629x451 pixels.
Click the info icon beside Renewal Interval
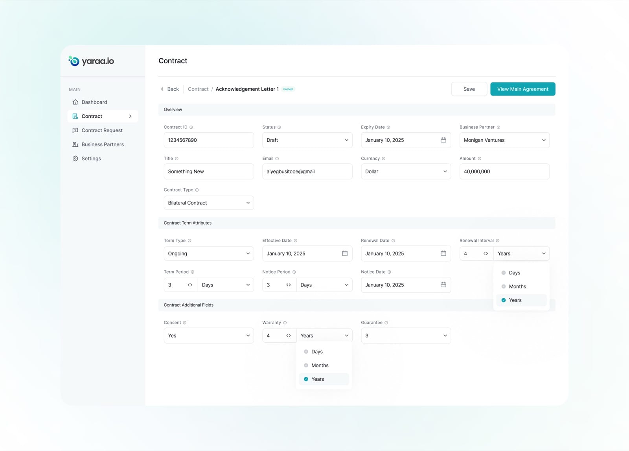pos(498,241)
